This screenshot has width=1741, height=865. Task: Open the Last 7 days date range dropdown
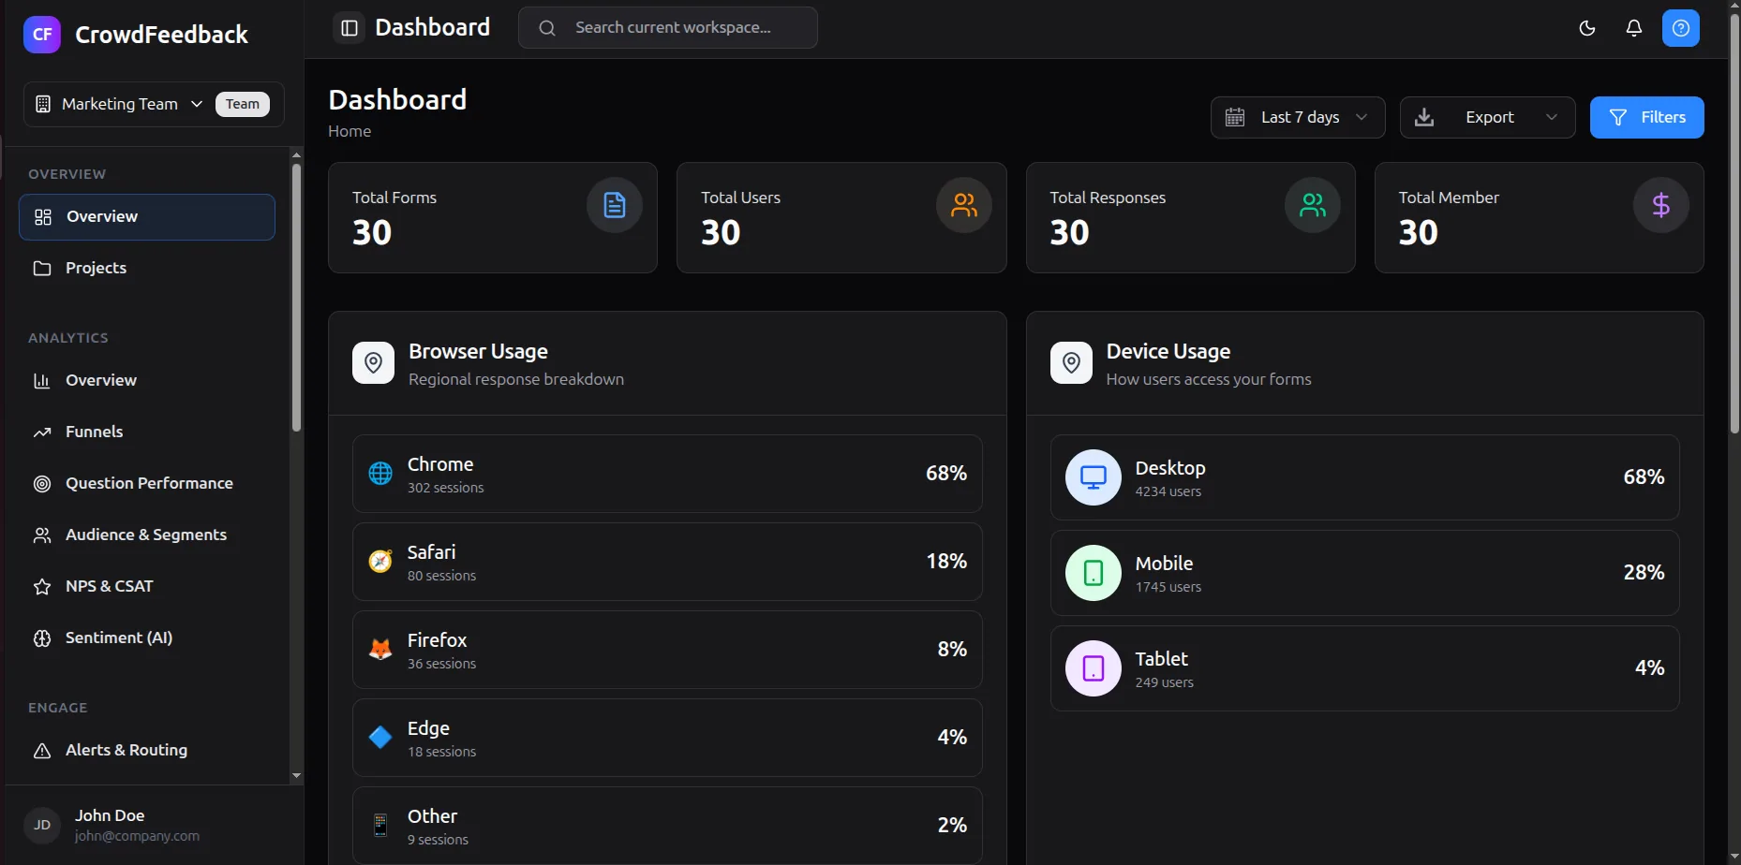coord(1298,117)
